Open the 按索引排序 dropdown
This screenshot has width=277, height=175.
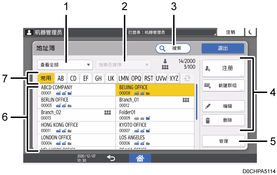click(x=124, y=65)
